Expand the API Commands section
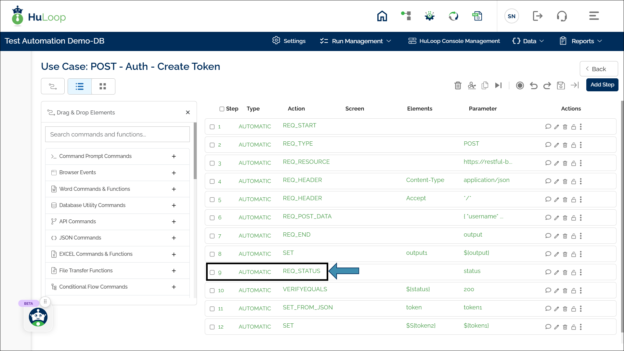This screenshot has width=624, height=351. click(174, 222)
